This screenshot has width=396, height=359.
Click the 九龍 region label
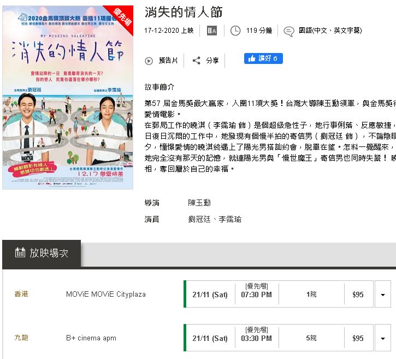(21, 338)
